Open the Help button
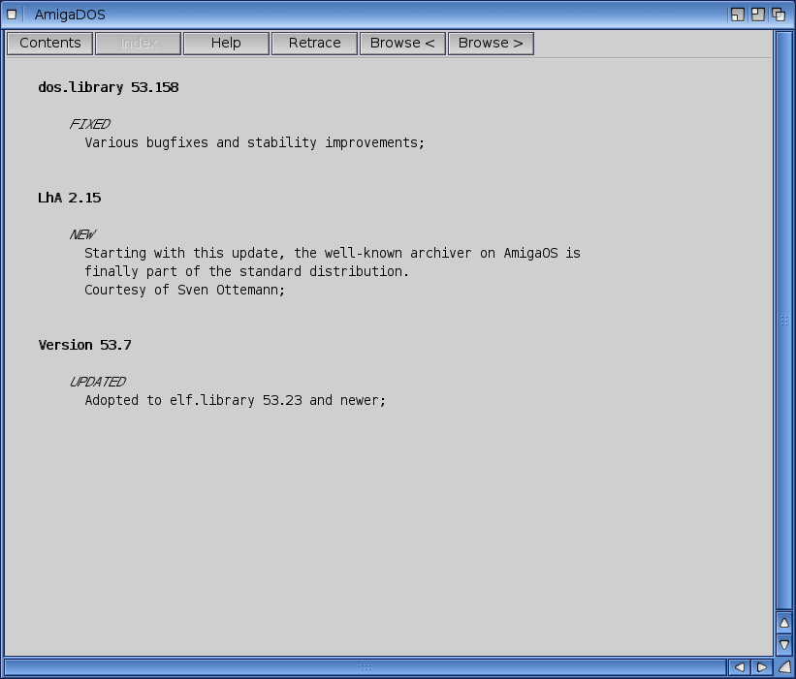Screen dimensions: 796x679 click(226, 43)
